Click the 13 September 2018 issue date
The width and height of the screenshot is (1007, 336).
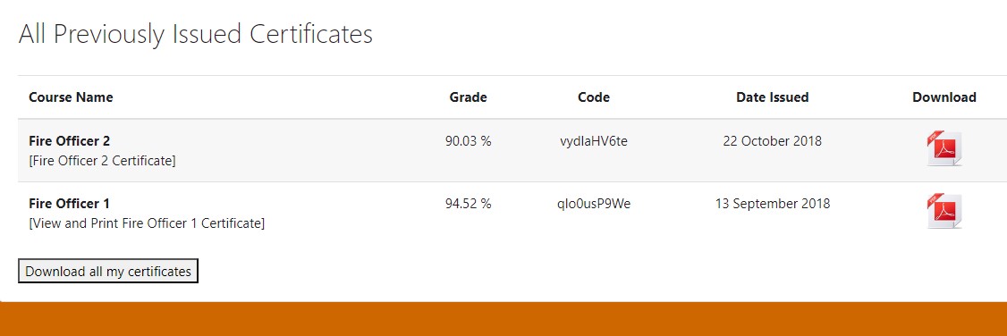click(773, 203)
